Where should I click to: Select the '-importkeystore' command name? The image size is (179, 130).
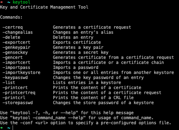21,73
